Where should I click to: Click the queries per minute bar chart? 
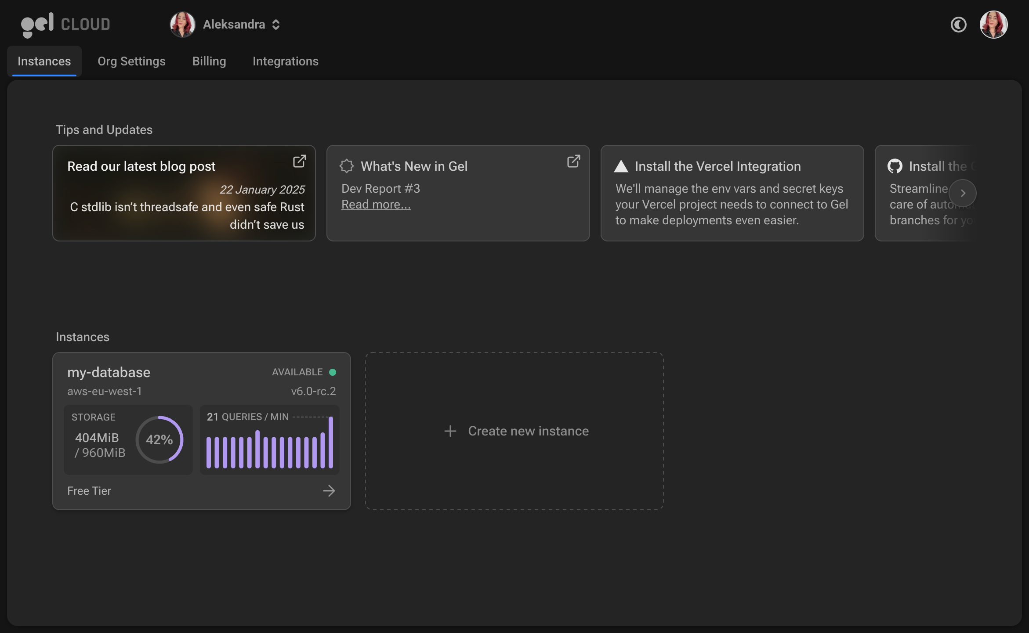click(270, 443)
